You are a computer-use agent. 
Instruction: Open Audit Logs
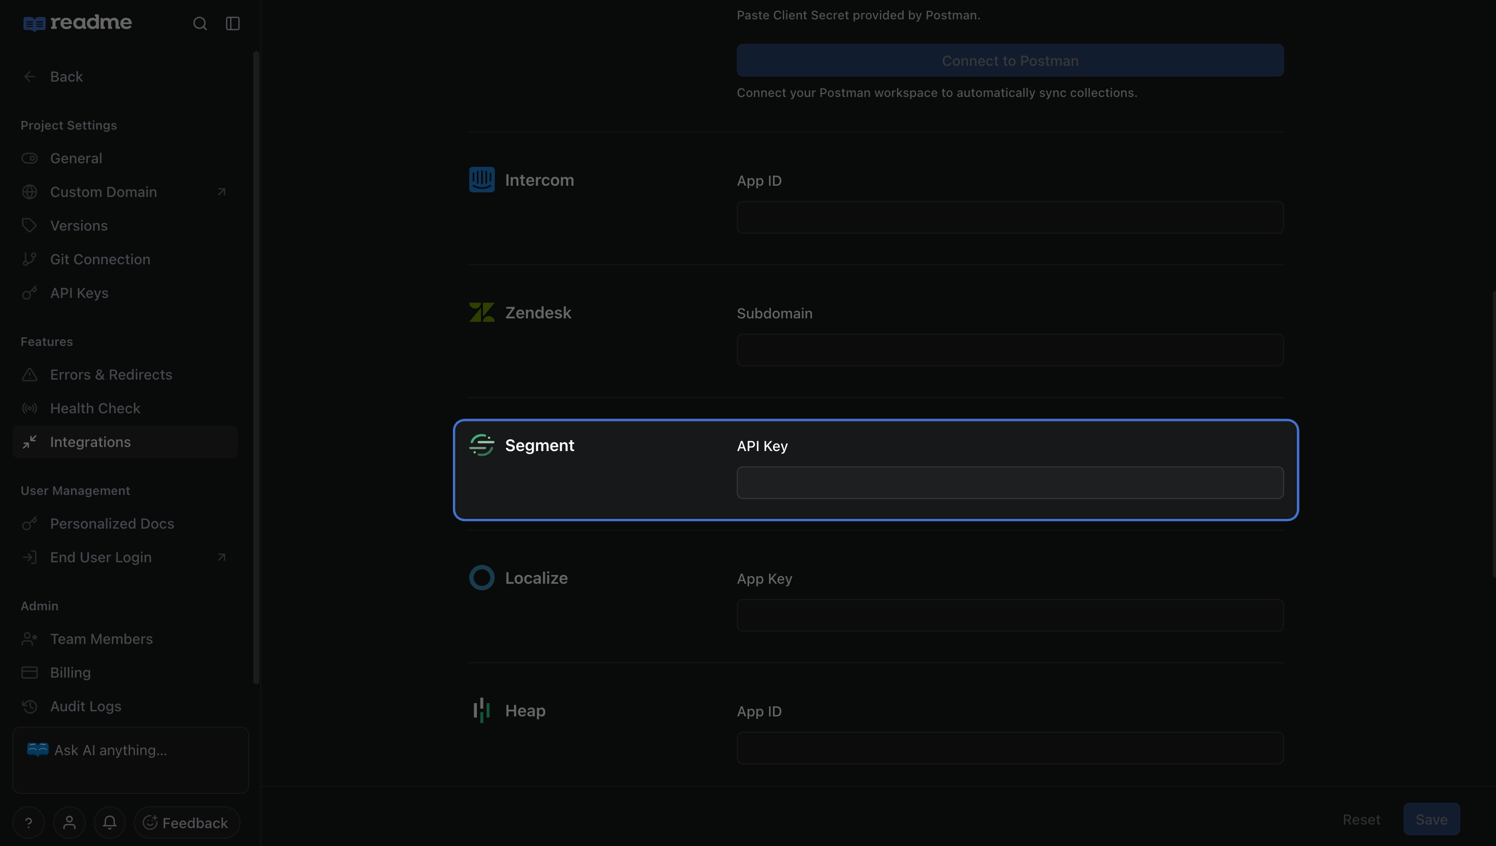[x=125, y=707]
